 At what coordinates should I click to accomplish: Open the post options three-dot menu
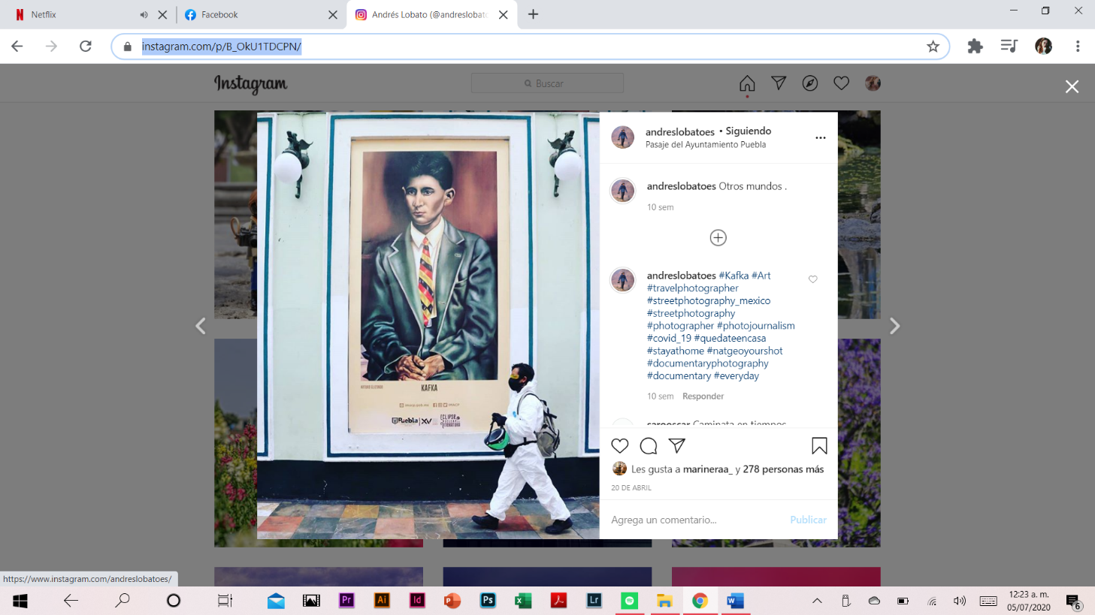821,137
